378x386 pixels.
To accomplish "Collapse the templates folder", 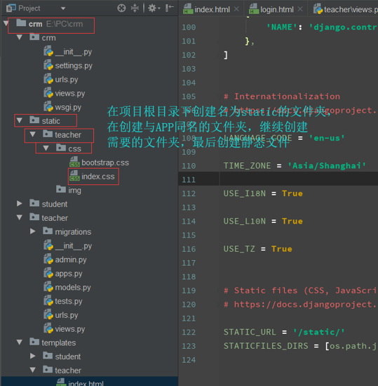I will click(20, 342).
